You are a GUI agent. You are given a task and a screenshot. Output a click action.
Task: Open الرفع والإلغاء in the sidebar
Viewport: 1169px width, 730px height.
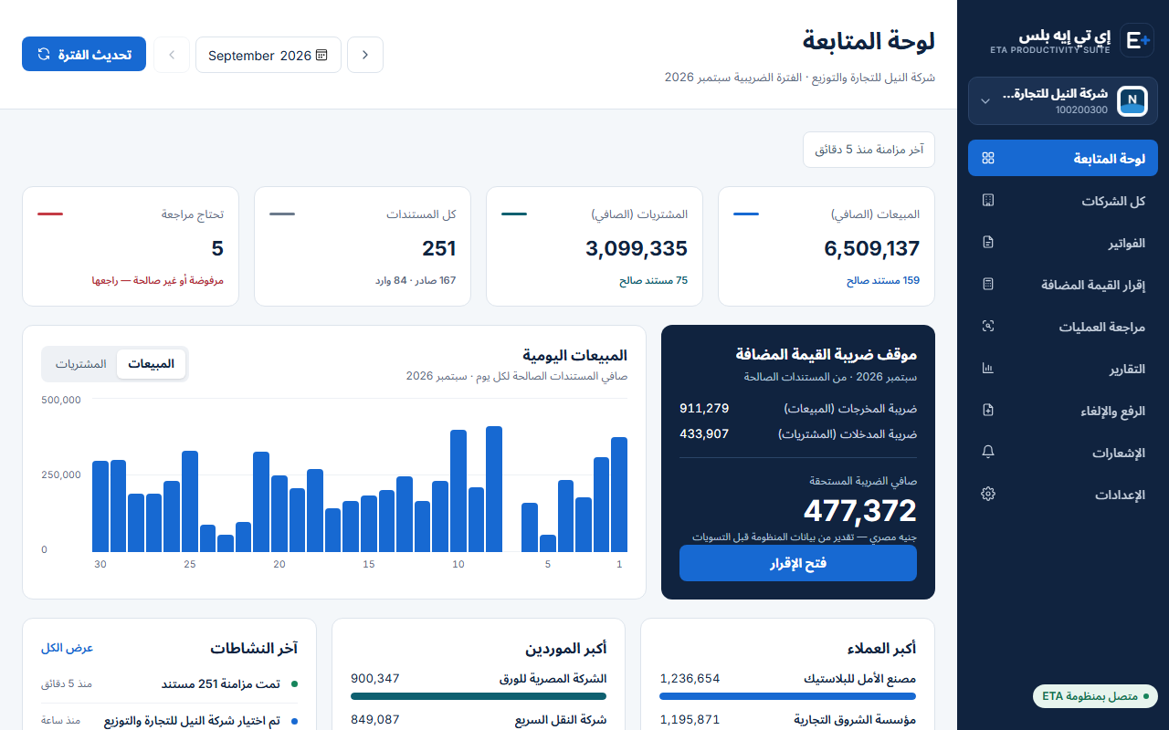point(1063,411)
